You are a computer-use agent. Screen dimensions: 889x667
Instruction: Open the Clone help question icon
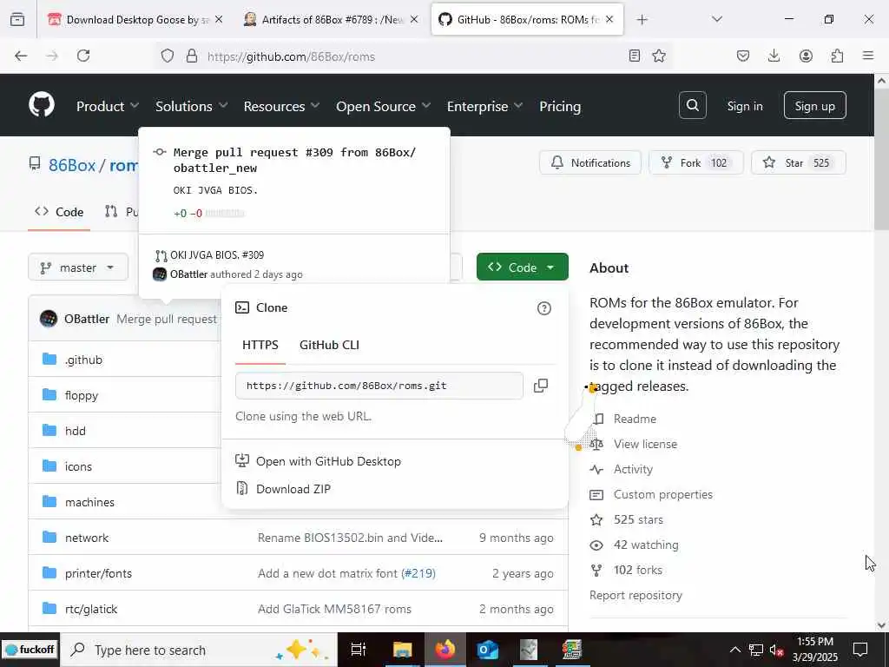[x=543, y=308]
